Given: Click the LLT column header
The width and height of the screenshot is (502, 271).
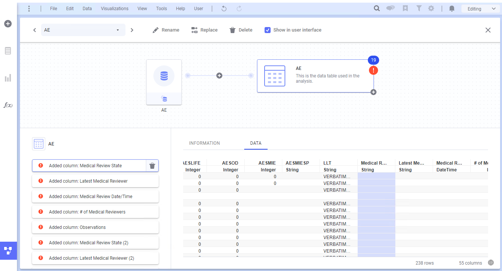Looking at the screenshot, I should (x=338, y=166).
